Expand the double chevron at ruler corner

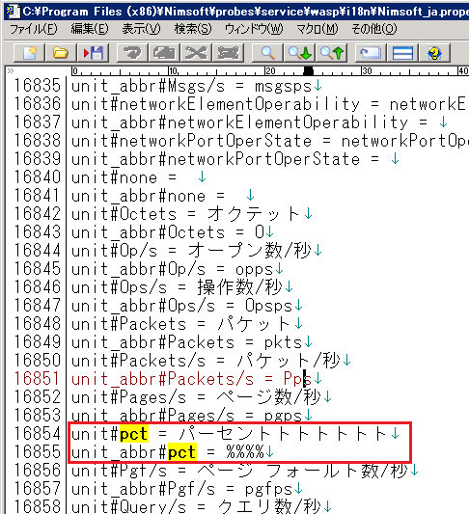pyautogui.click(x=11, y=70)
